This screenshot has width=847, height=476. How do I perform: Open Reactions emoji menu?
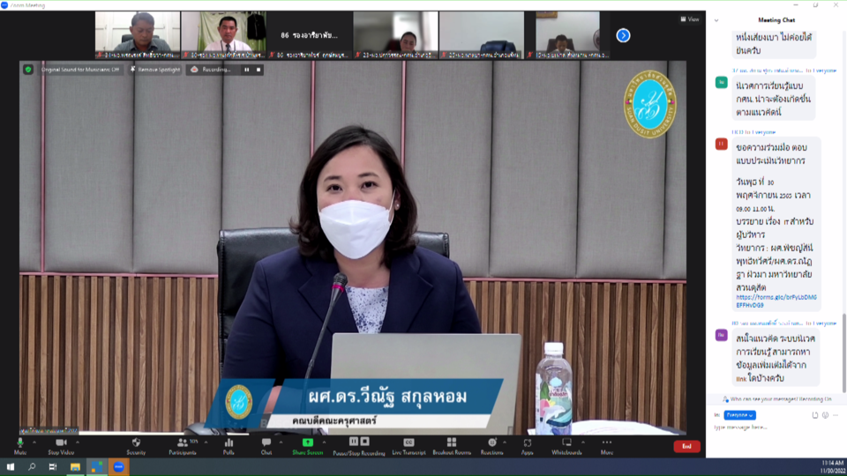491,446
